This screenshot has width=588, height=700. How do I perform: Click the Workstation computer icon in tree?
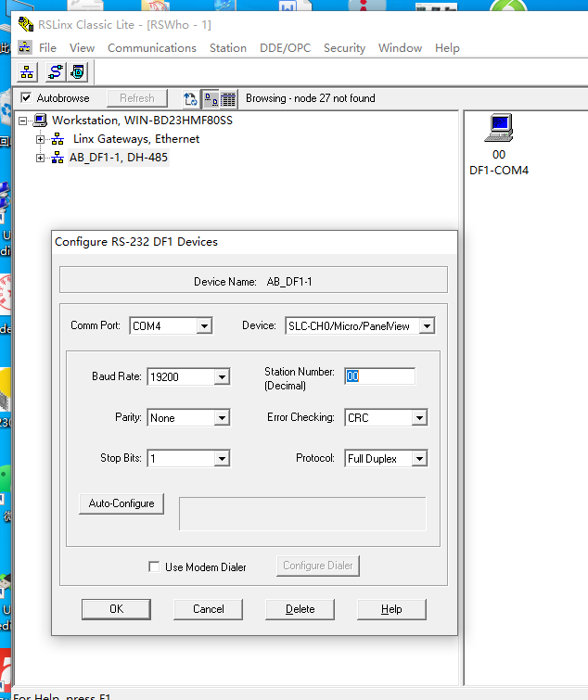click(x=40, y=121)
